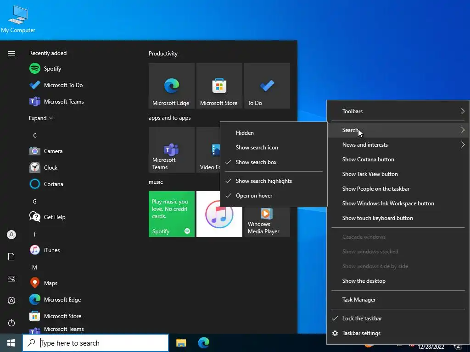Image resolution: width=470 pixels, height=352 pixels.
Task: Select Show search box option
Action: pyautogui.click(x=274, y=162)
